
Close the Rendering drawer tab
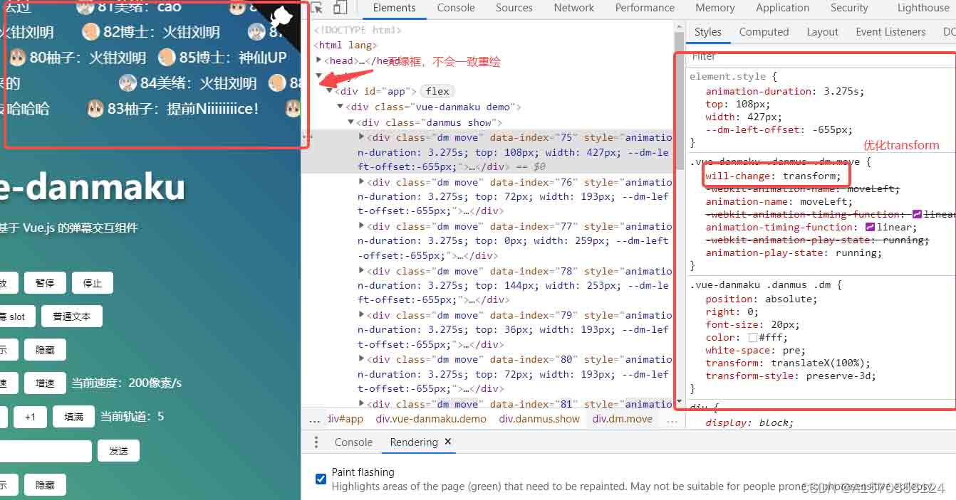point(448,442)
